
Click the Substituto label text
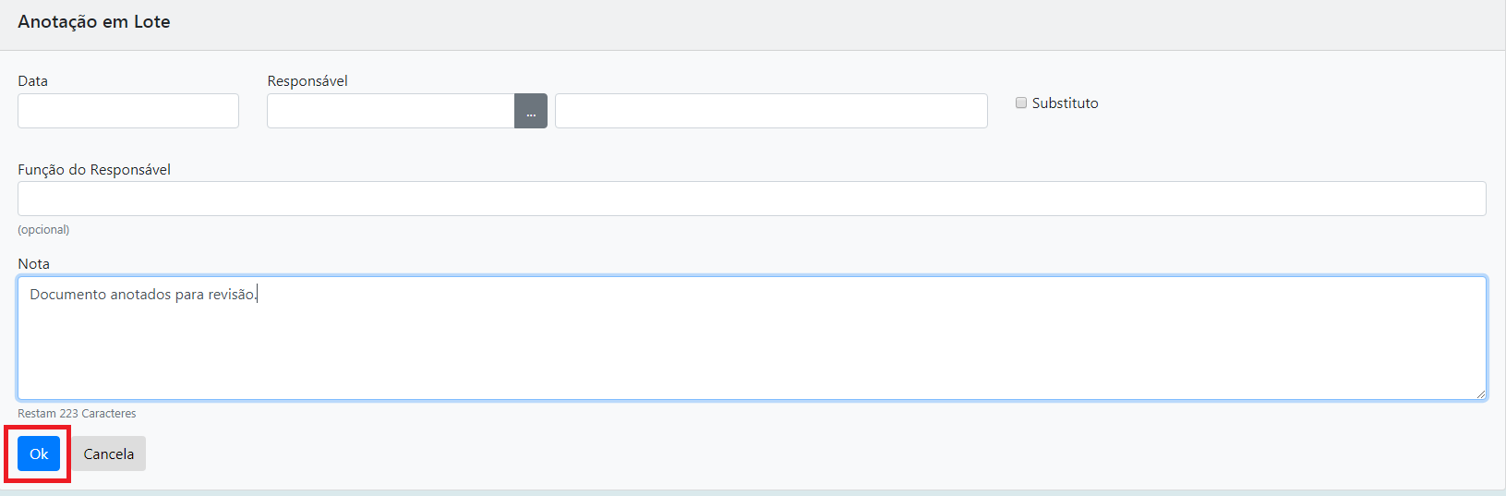pyautogui.click(x=1065, y=103)
